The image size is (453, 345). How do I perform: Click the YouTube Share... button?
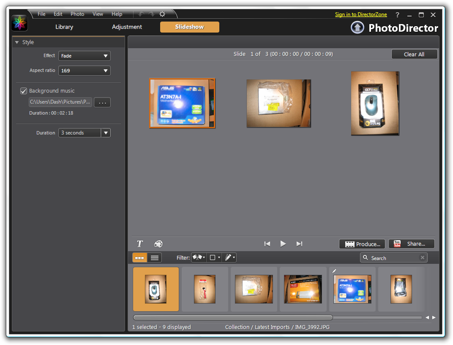click(412, 244)
